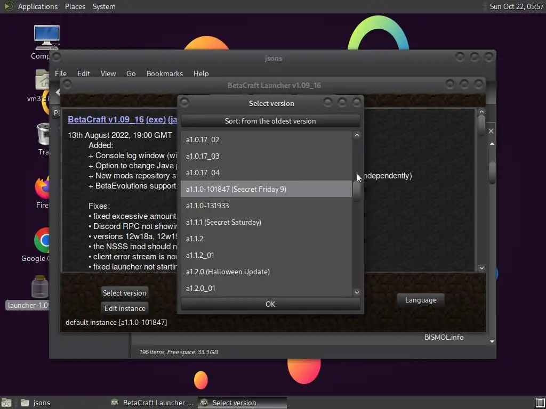Open the (exe) download link
This screenshot has height=409, width=546.
pyautogui.click(x=156, y=119)
